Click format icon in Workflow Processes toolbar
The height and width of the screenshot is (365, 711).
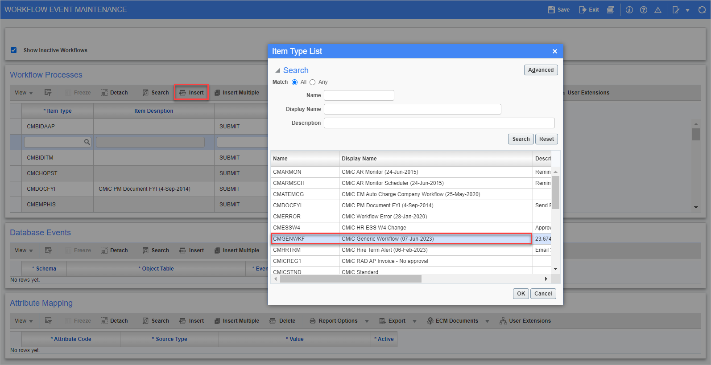[48, 93]
